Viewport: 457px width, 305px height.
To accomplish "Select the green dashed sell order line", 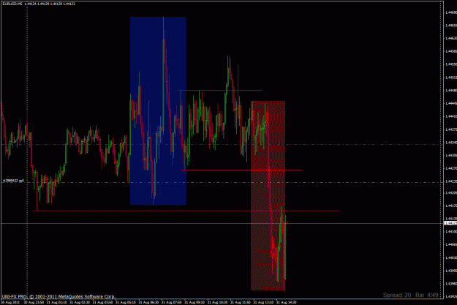I will 222,183.
